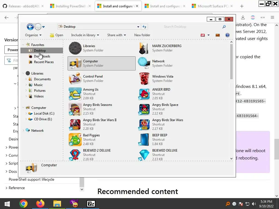279x209 pixels.
Task: Select the BEJEWED DELUXE diamond icon
Action: [144, 155]
